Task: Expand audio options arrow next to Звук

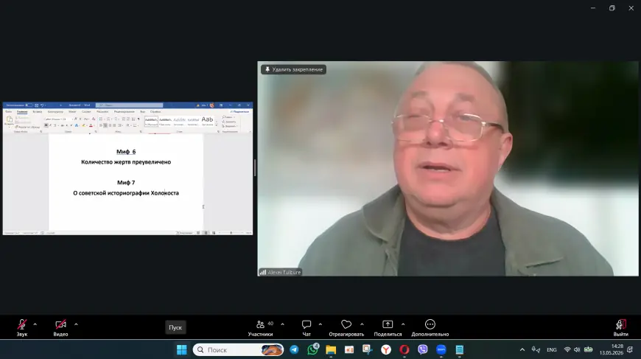Action: [x=35, y=324]
